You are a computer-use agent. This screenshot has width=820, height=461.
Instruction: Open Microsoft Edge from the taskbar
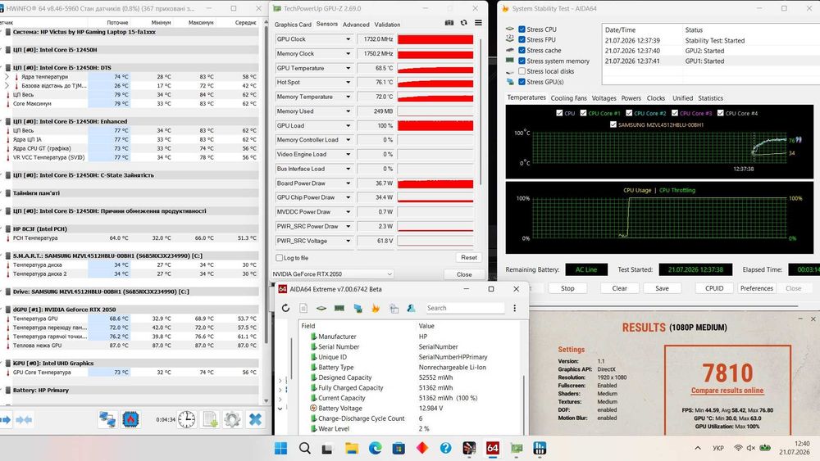375,448
